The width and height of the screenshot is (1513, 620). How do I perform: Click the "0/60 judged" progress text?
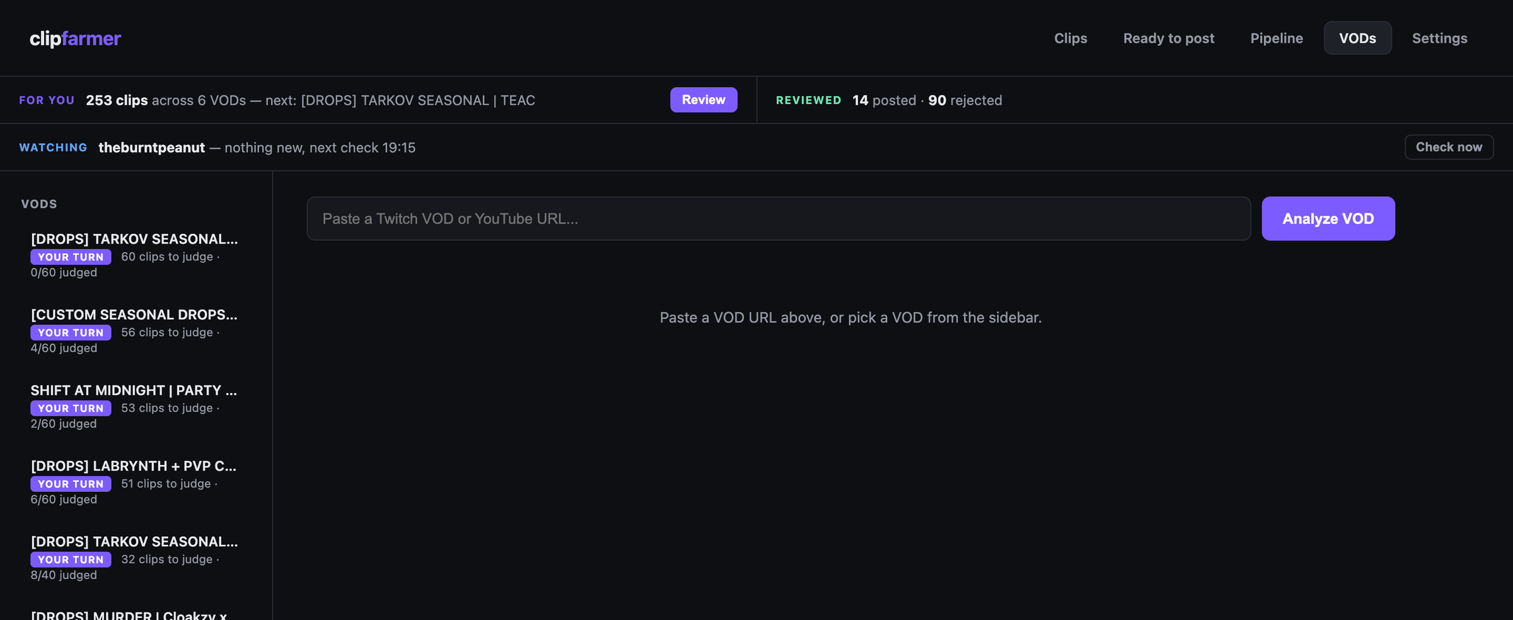[x=64, y=272]
